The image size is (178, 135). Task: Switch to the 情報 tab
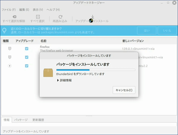click(x=7, y=120)
